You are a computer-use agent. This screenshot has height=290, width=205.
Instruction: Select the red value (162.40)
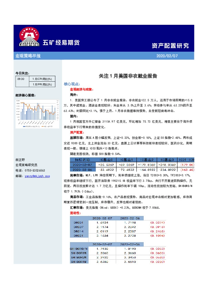pos(187,169)
